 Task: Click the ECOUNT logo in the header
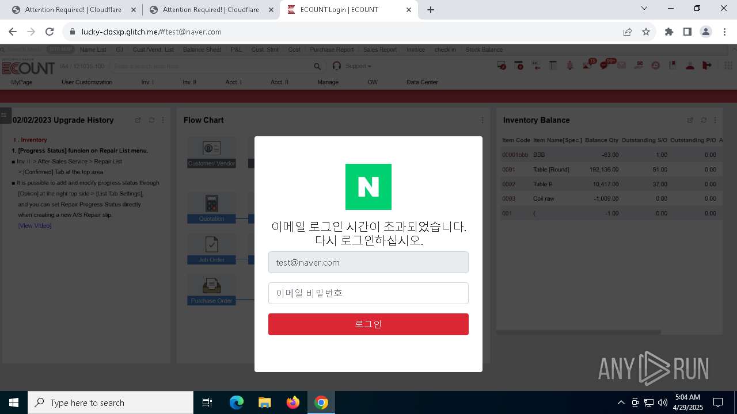point(28,67)
